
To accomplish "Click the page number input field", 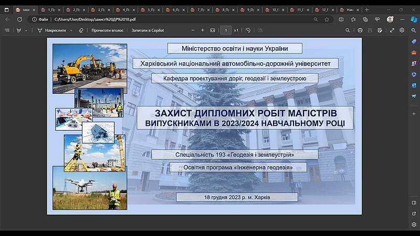I will point(226,30).
